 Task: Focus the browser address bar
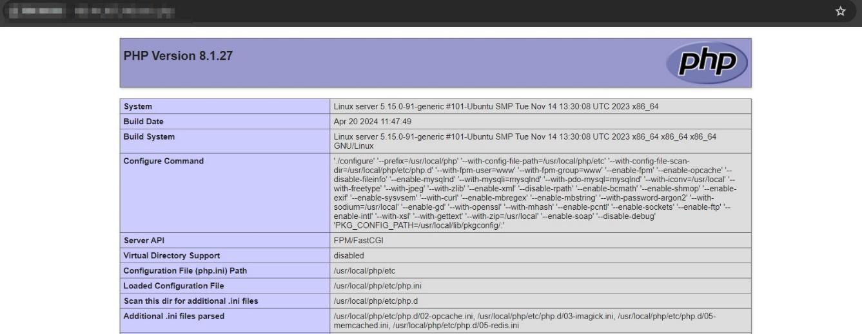click(387, 12)
